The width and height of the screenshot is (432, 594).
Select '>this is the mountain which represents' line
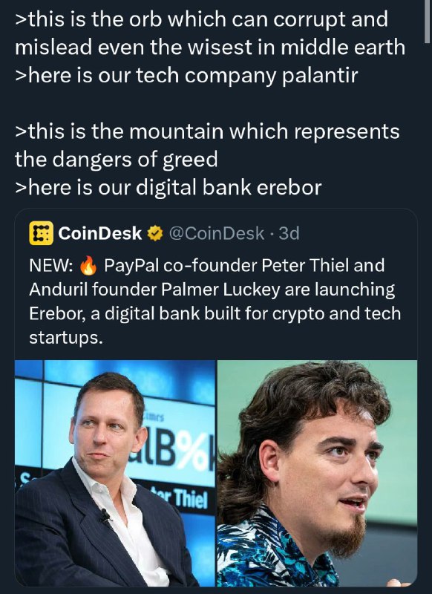207,131
